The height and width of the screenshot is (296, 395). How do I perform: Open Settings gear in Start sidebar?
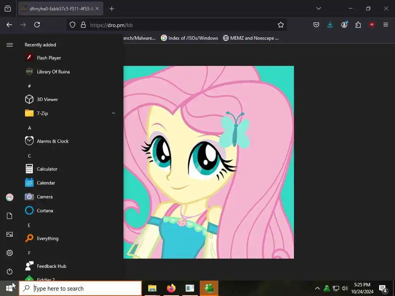coord(10,253)
